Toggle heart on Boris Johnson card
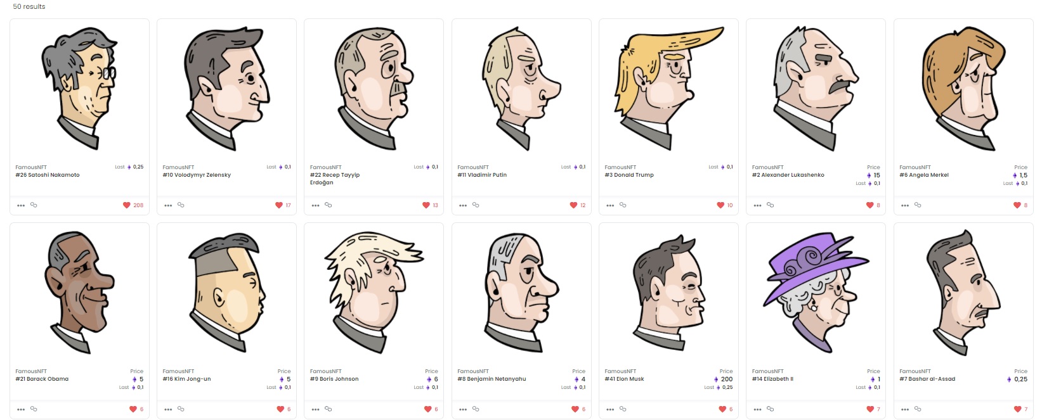Screen dimensions: 1042x420 point(427,409)
